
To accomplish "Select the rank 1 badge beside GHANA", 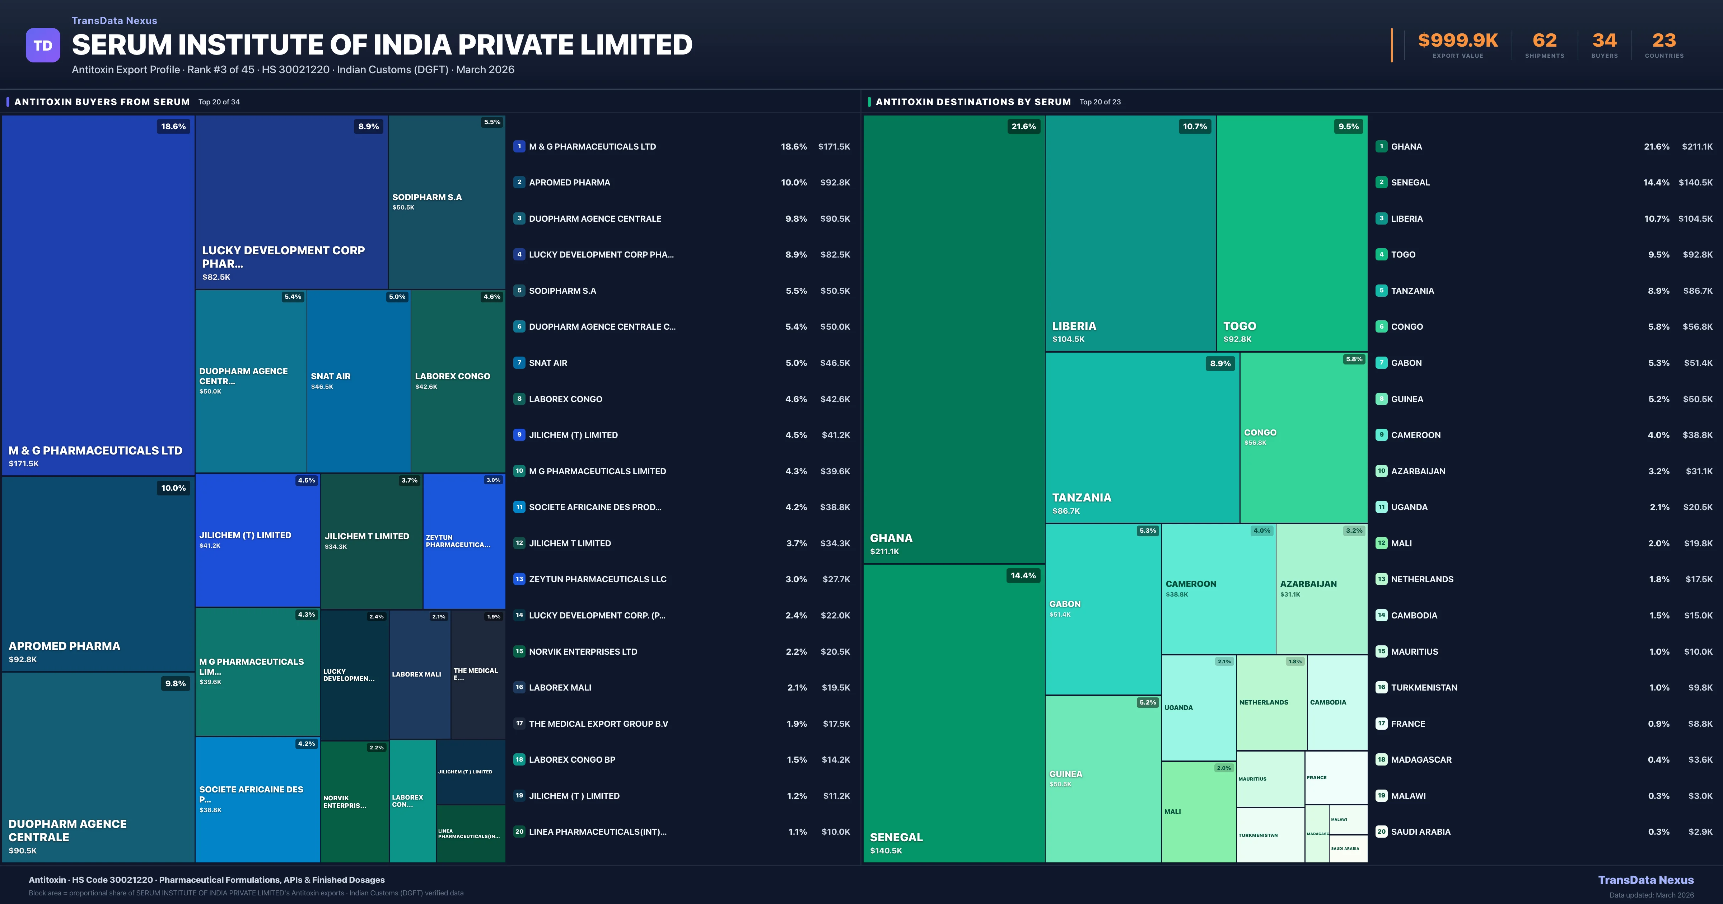I will 1381,146.
